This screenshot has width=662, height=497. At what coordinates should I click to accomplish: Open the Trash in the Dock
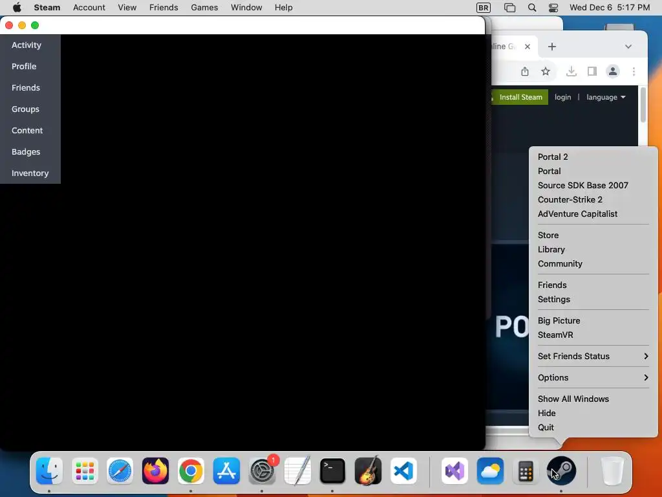[612, 470]
